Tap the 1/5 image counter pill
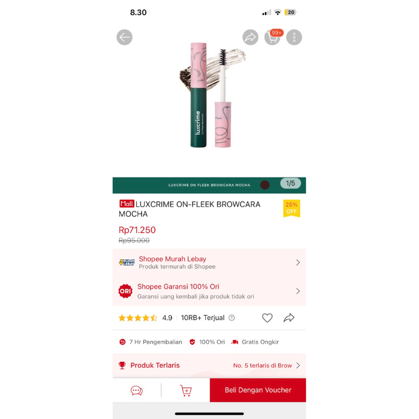This screenshot has height=419, width=419. (x=291, y=183)
